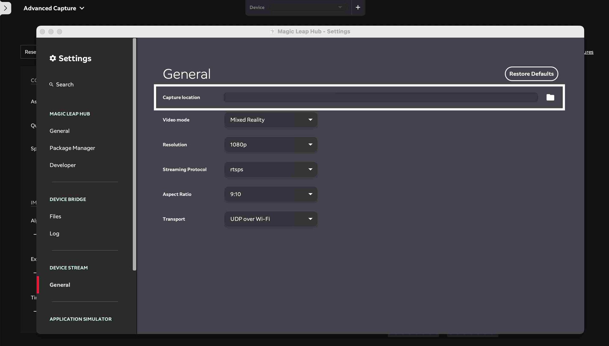
Task: Click the plus button next to Device selector
Action: click(358, 7)
